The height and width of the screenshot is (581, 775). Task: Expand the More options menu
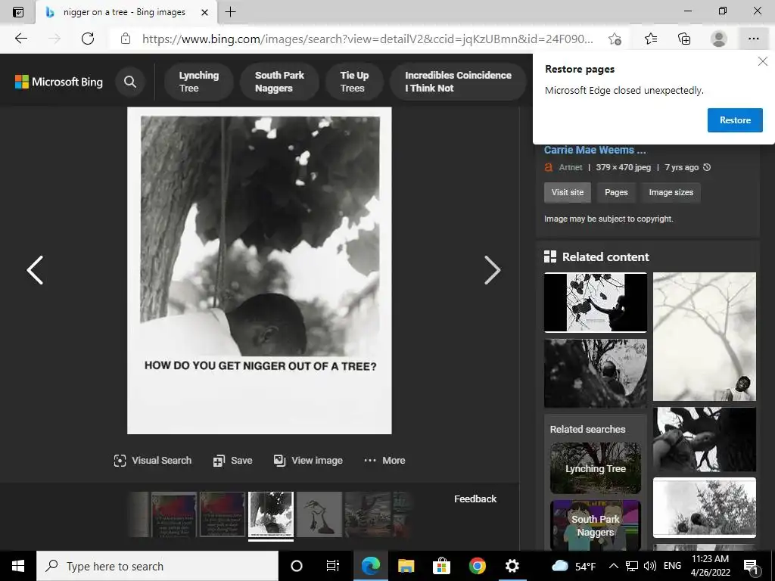[x=384, y=461]
